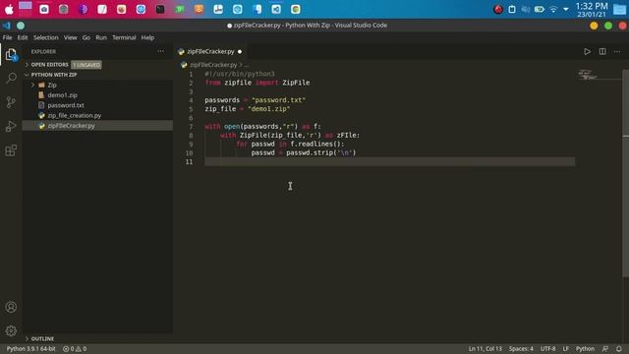Open the Edit menu
Image resolution: width=629 pixels, height=354 pixels.
pyautogui.click(x=23, y=37)
